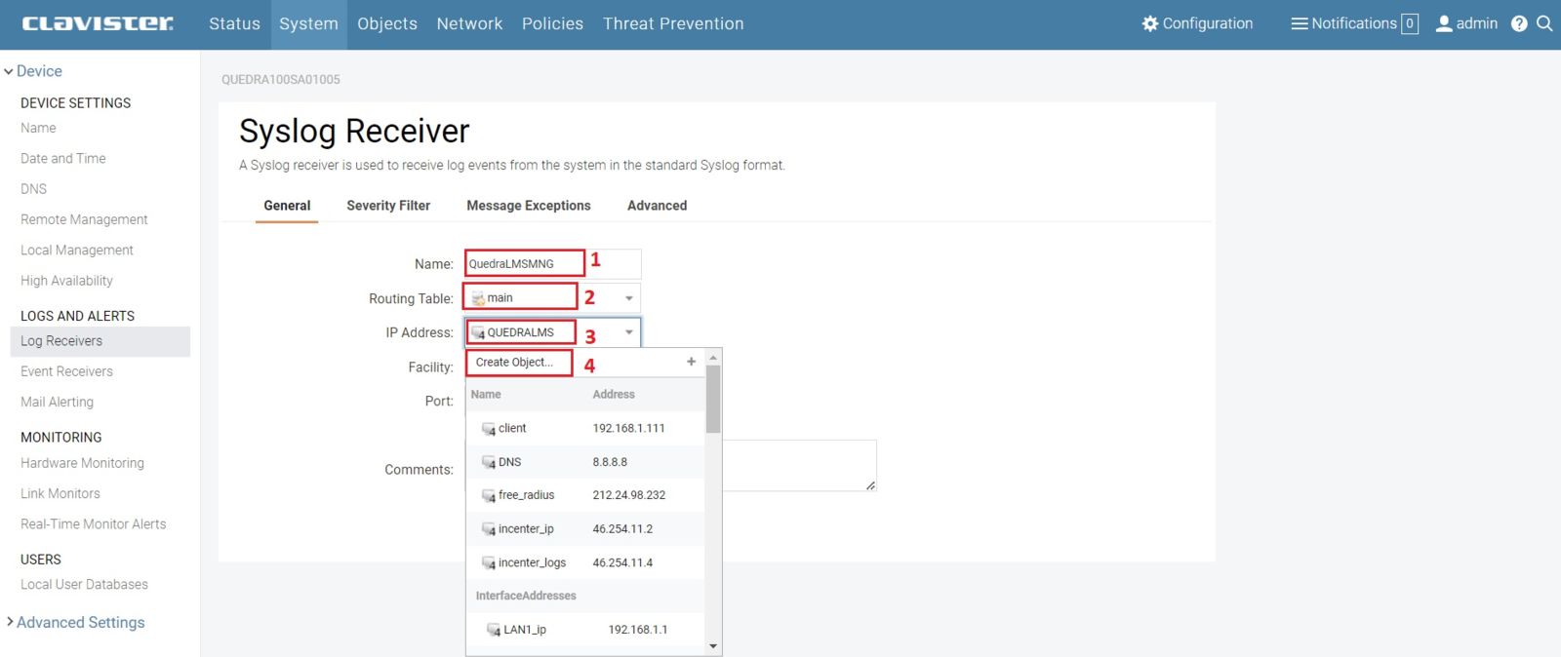Open the help question mark icon
This screenshot has width=1561, height=657.
click(x=1519, y=23)
